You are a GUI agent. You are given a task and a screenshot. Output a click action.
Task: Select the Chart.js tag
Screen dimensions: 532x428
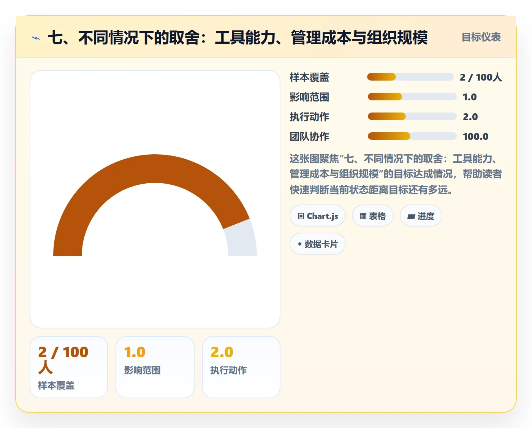pyautogui.click(x=318, y=216)
